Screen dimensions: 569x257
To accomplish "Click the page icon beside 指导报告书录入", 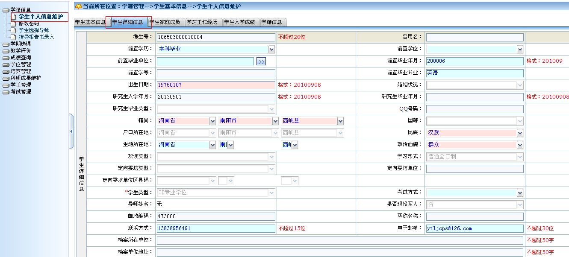I will [14, 37].
